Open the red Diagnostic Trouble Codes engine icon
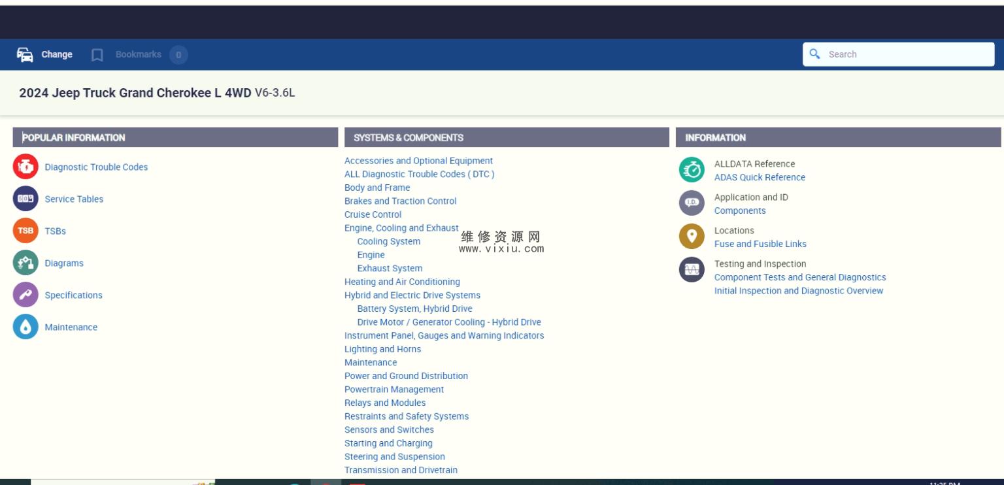 25,167
